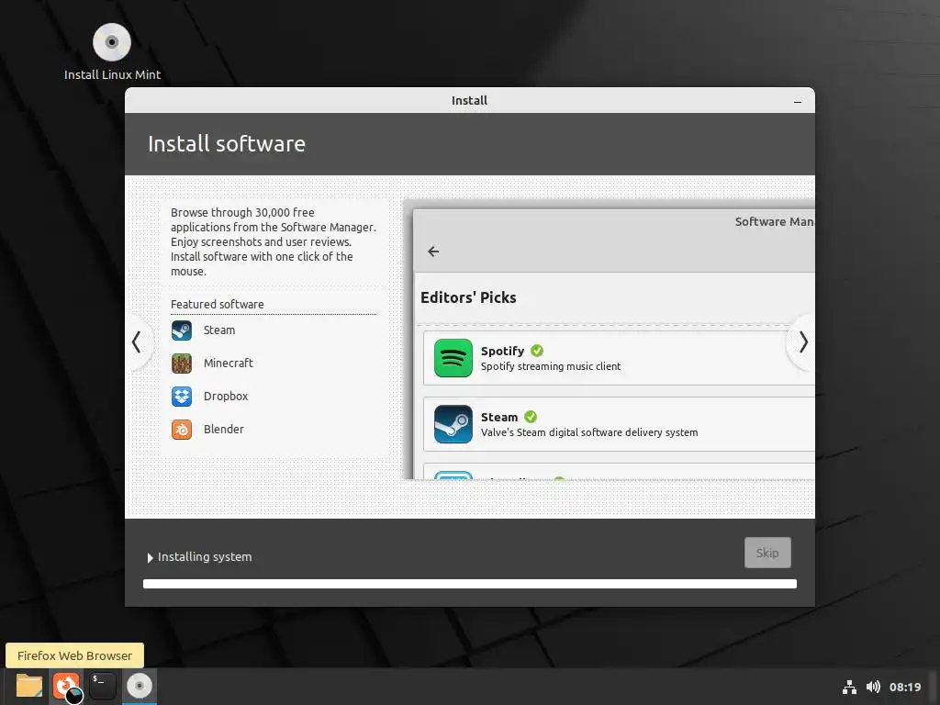This screenshot has width=940, height=705.
Task: Click the Dropbox icon in Featured software
Action: 182,397
